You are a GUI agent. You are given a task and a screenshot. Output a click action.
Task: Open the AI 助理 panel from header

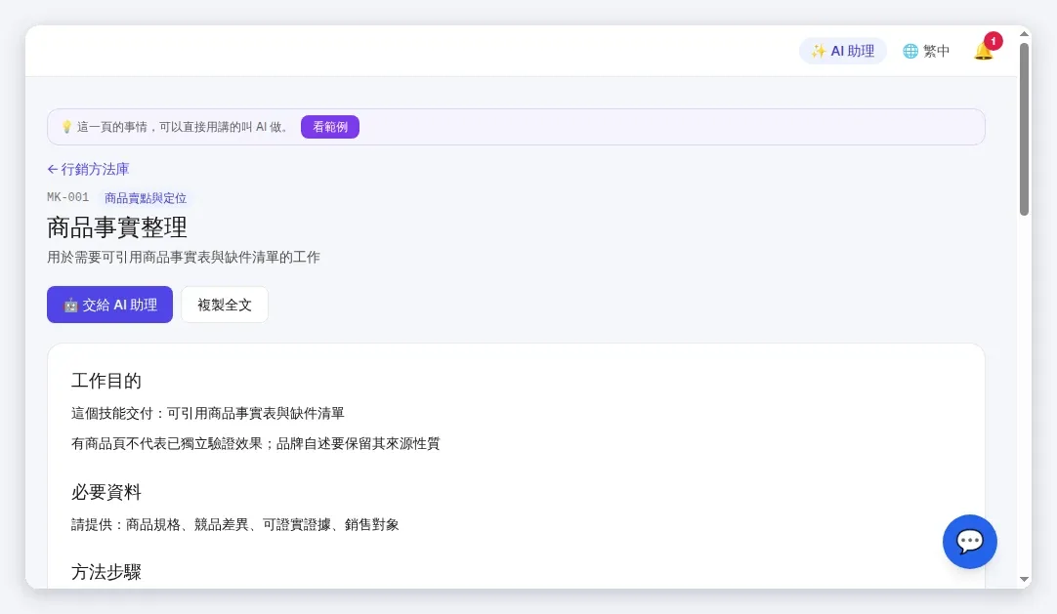(843, 51)
